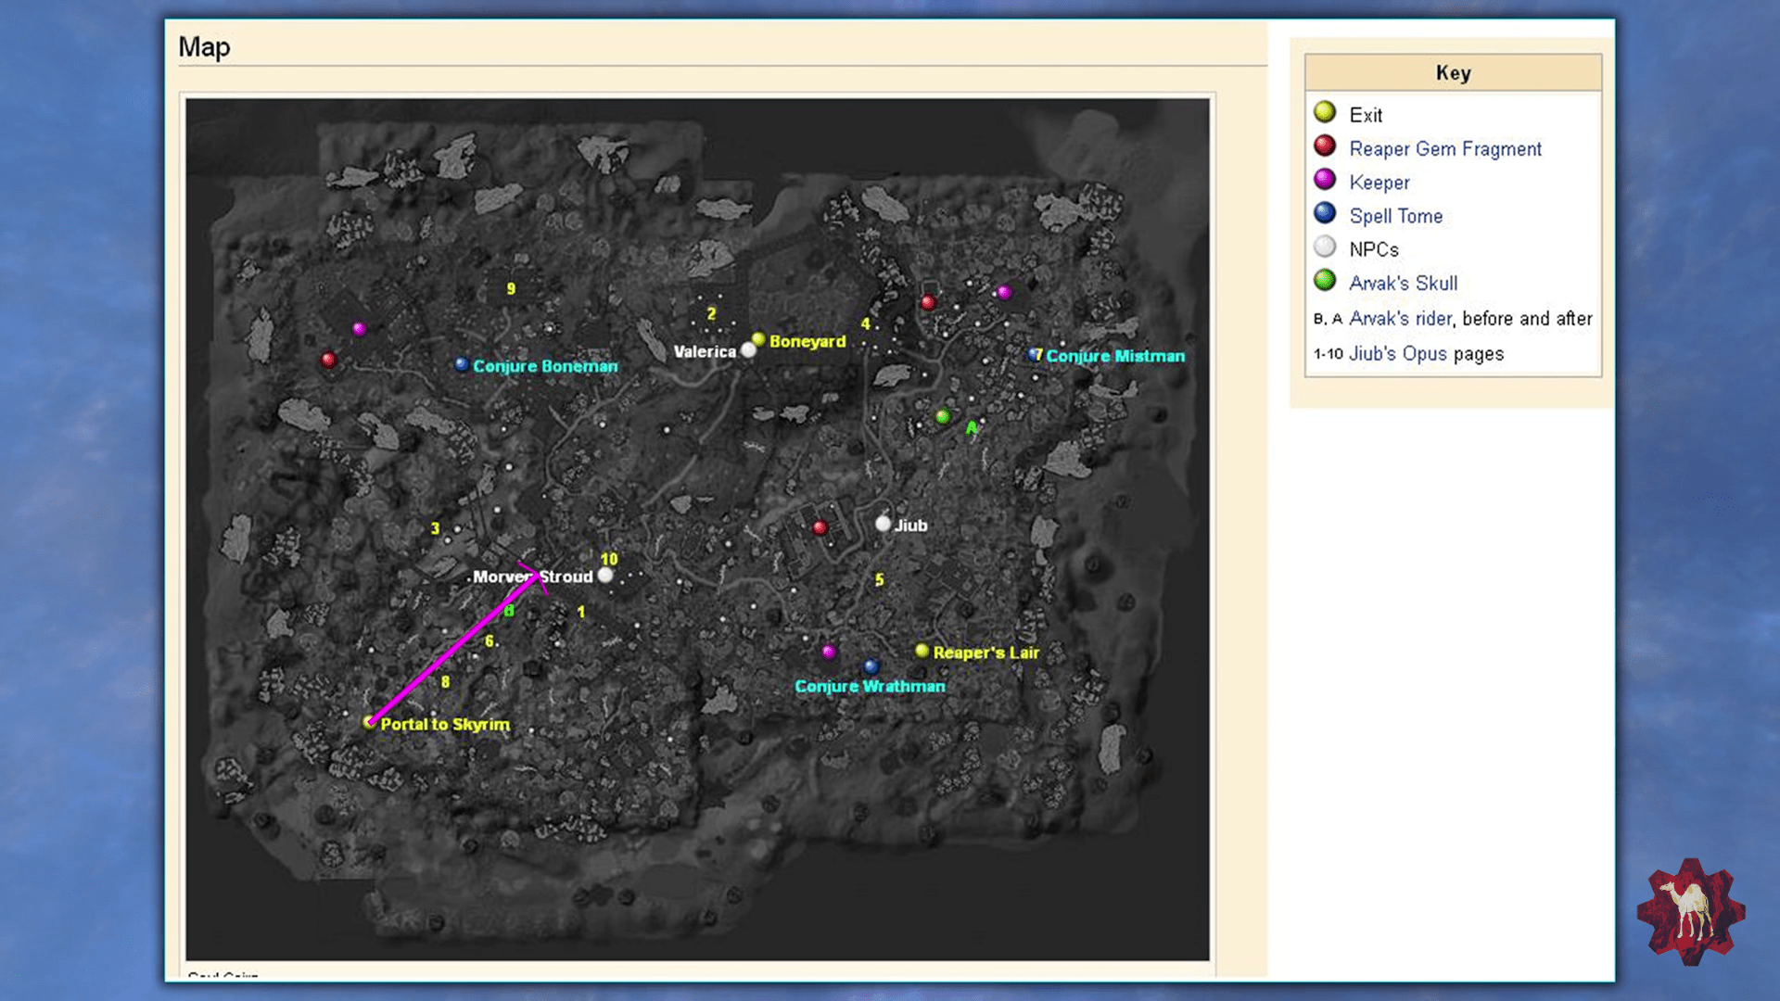Image resolution: width=1780 pixels, height=1001 pixels.
Task: Click the Soul Cairn map image
Action: pos(697,529)
